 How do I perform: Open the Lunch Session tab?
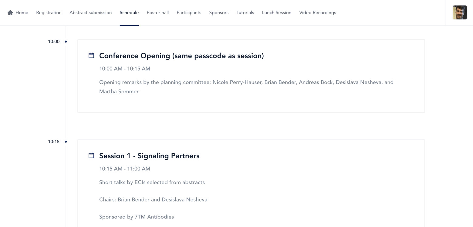coord(276,12)
